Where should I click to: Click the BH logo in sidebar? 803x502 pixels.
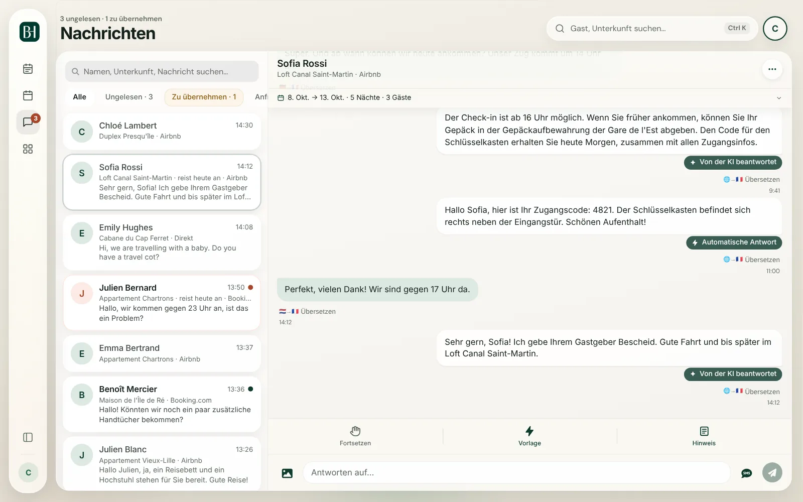coord(30,32)
